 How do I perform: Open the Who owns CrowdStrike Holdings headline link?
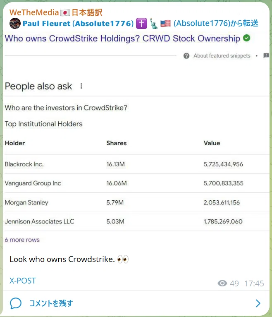(122, 38)
